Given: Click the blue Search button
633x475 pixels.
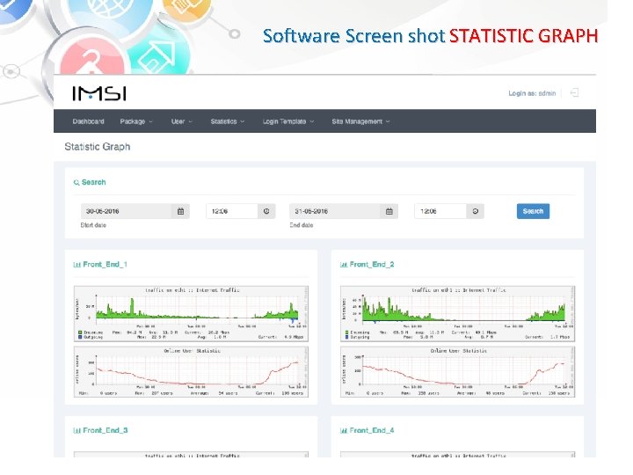Looking at the screenshot, I should (533, 211).
